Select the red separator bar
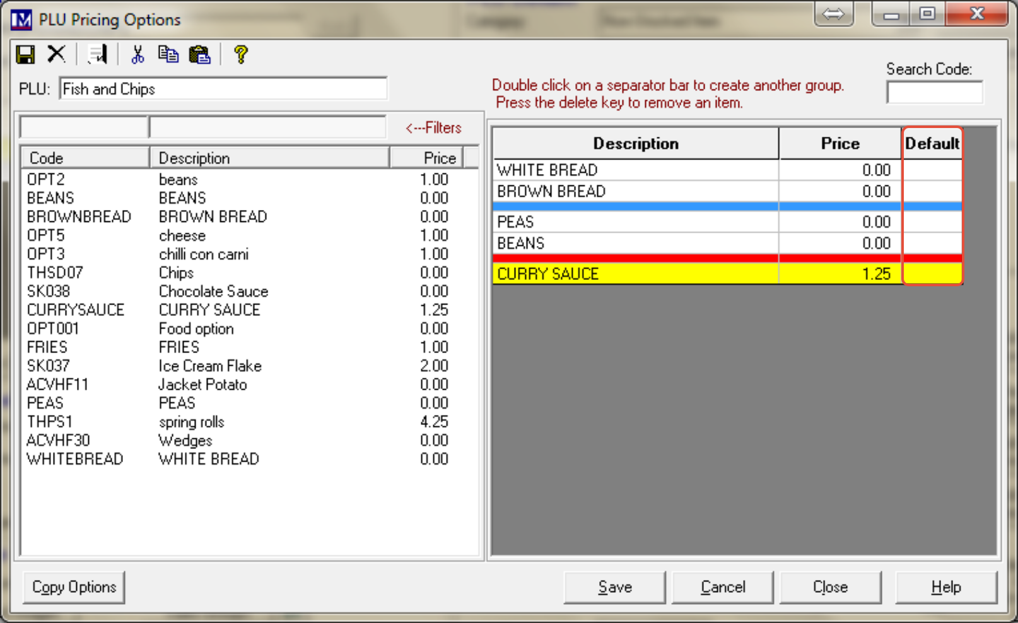1018x623 pixels. (727, 259)
